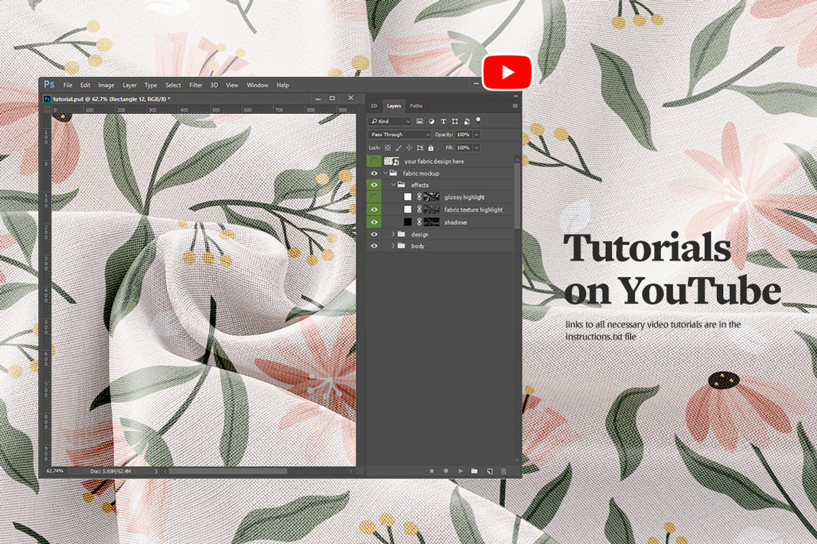The height and width of the screenshot is (544, 817).
Task: Enable the shape layer filter icon
Action: [455, 121]
